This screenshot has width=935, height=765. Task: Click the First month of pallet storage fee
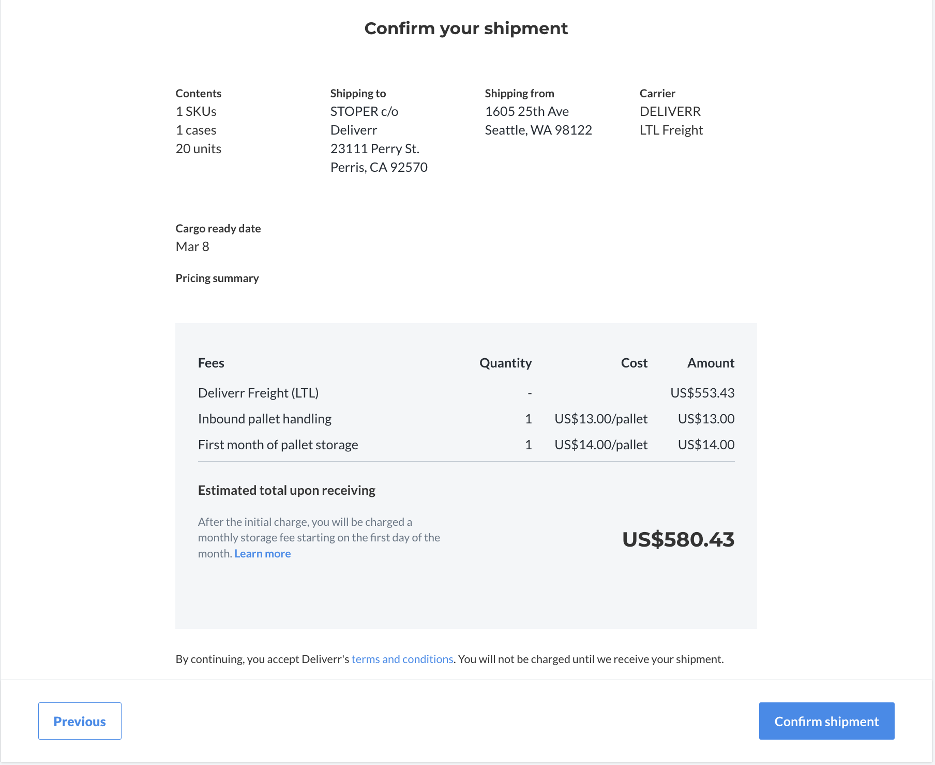(278, 445)
